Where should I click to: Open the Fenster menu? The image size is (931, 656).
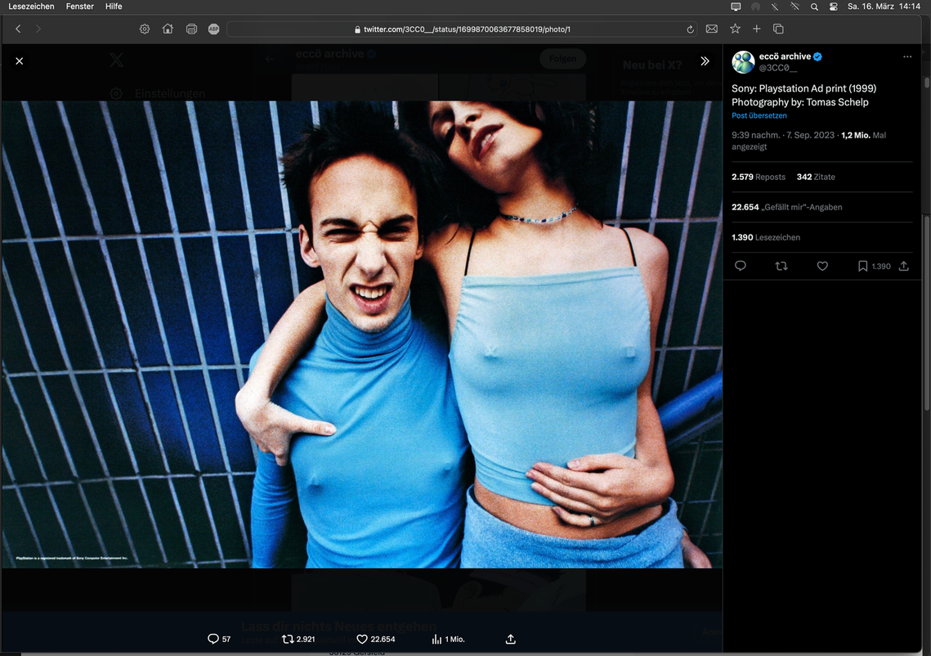[x=79, y=7]
